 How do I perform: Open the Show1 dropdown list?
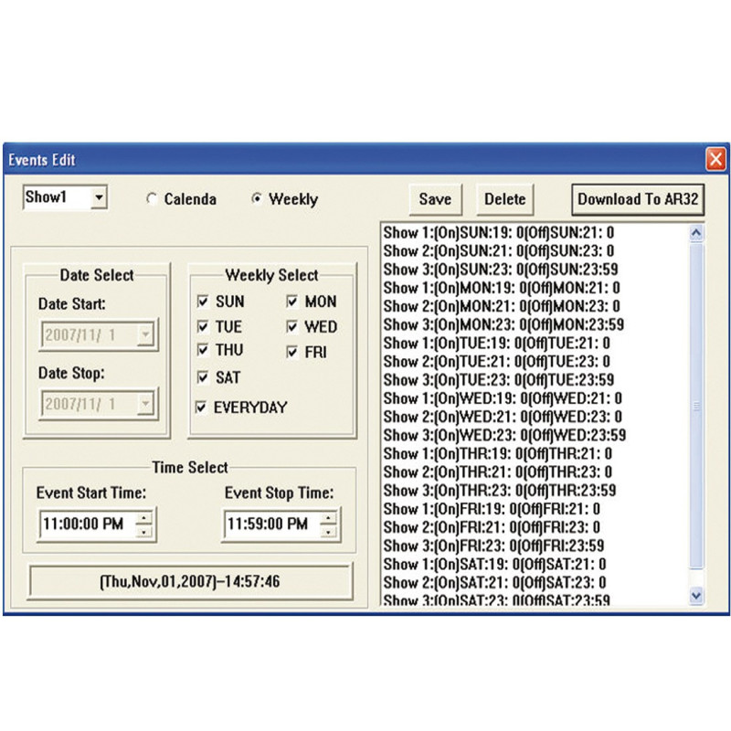(99, 197)
